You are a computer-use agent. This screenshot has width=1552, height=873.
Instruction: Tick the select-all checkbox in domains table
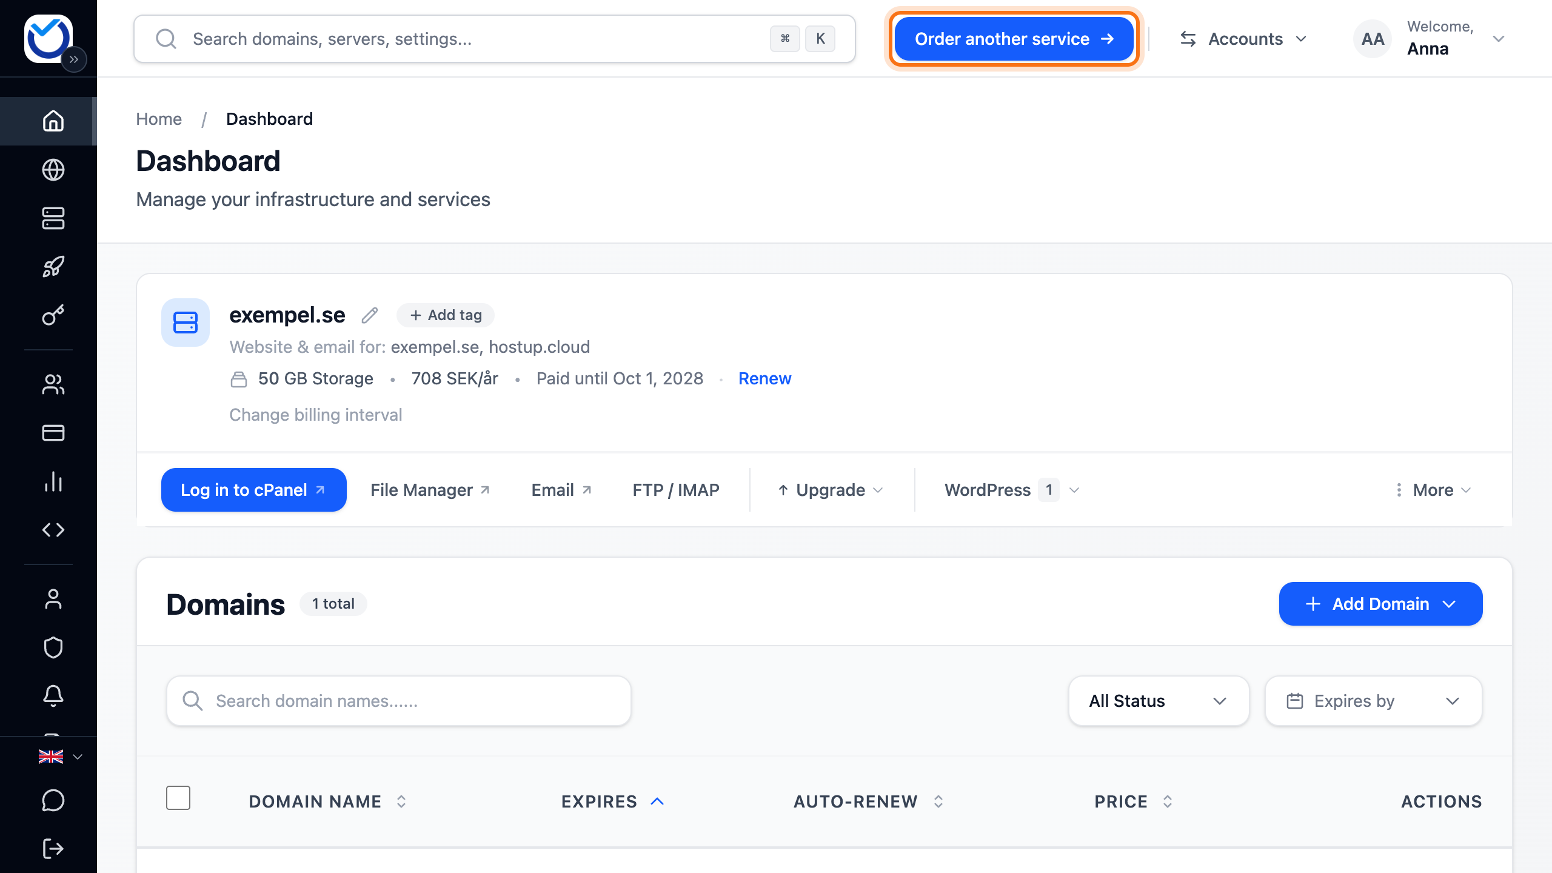coord(178,798)
